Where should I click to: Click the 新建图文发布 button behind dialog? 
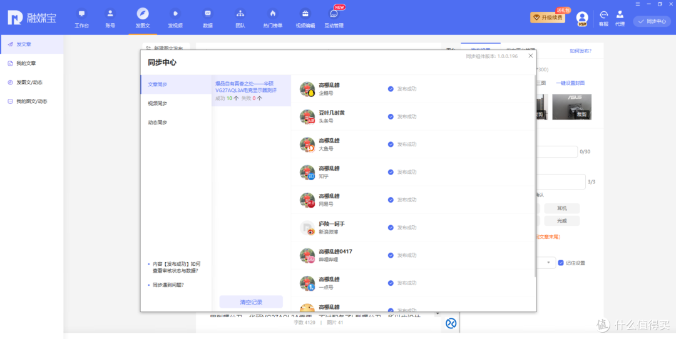166,47
